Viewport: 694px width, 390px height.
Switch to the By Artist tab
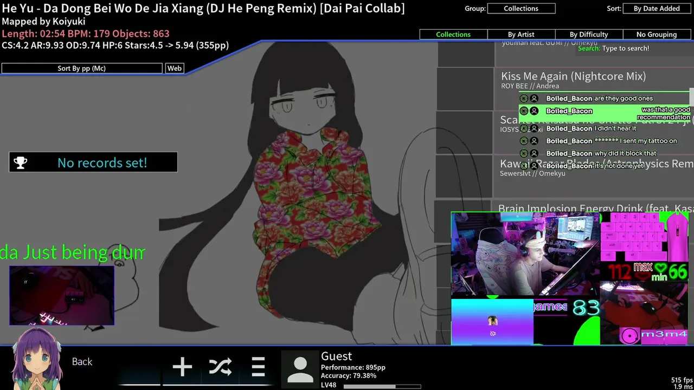521,34
